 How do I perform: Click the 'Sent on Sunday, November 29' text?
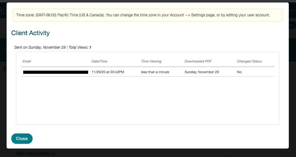(x=40, y=47)
